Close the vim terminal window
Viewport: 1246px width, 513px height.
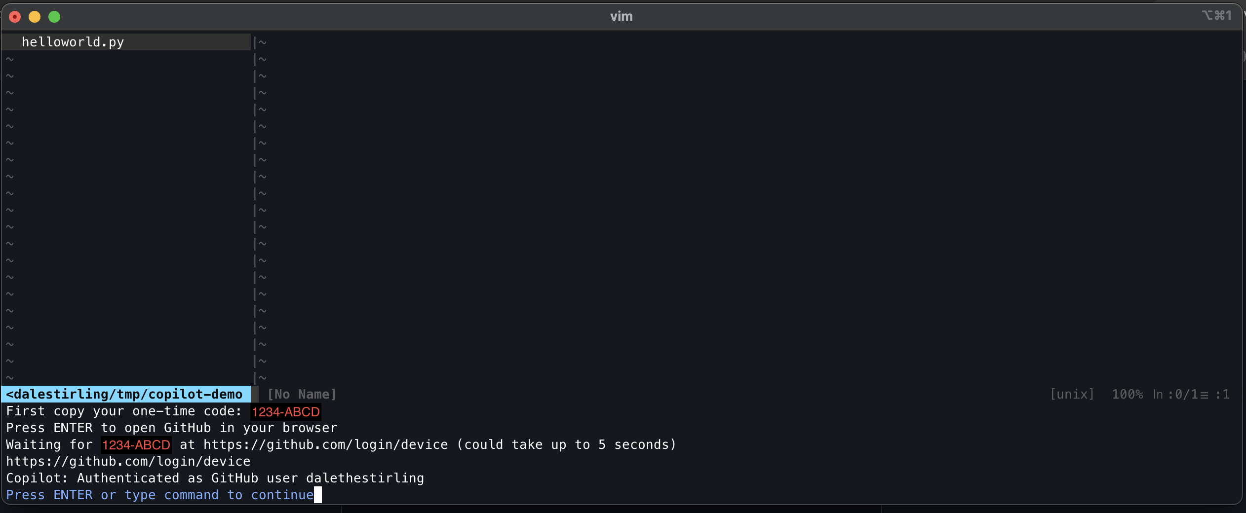15,17
